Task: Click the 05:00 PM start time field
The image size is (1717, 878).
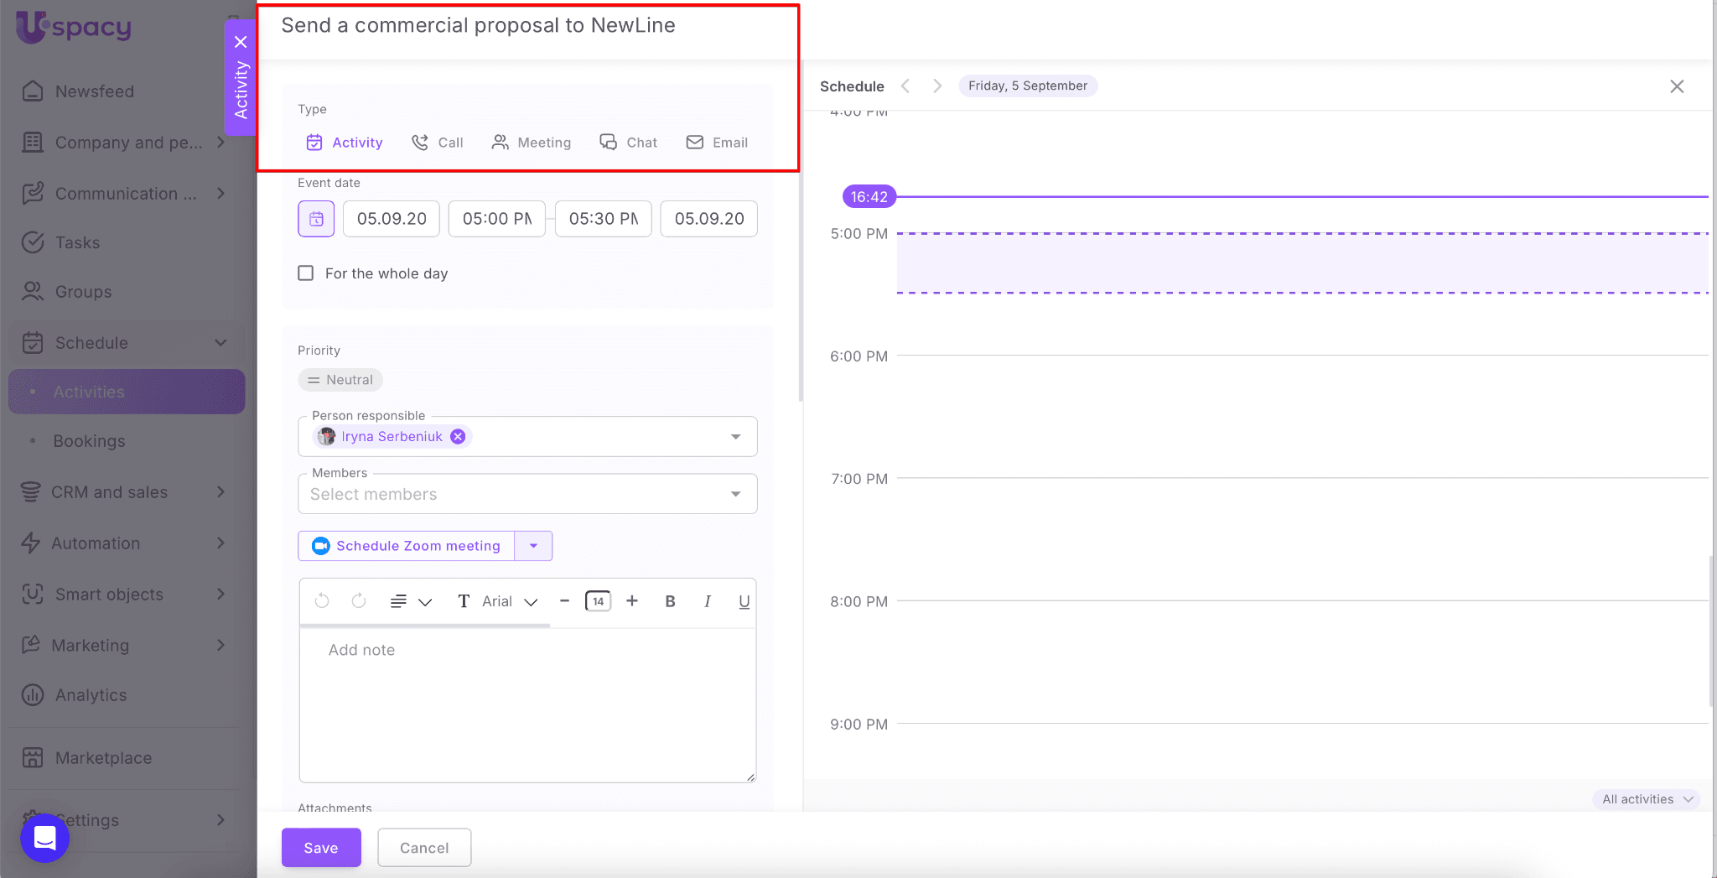Action: (497, 219)
